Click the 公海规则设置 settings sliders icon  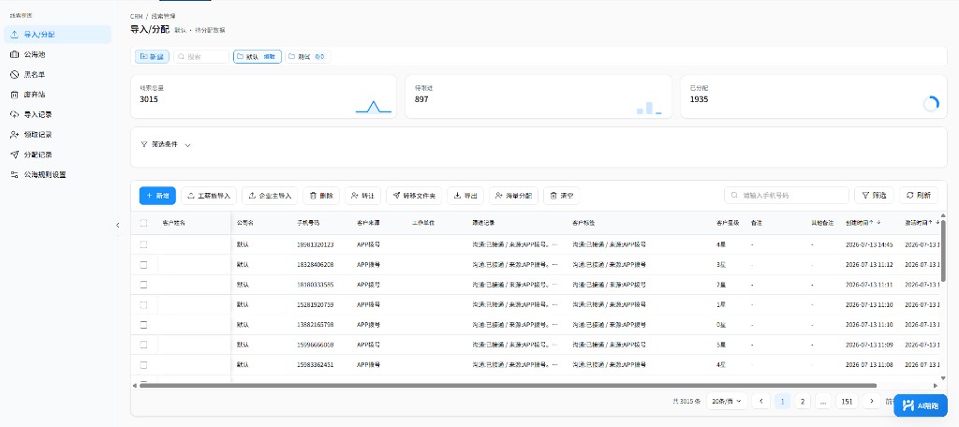pyautogui.click(x=15, y=174)
